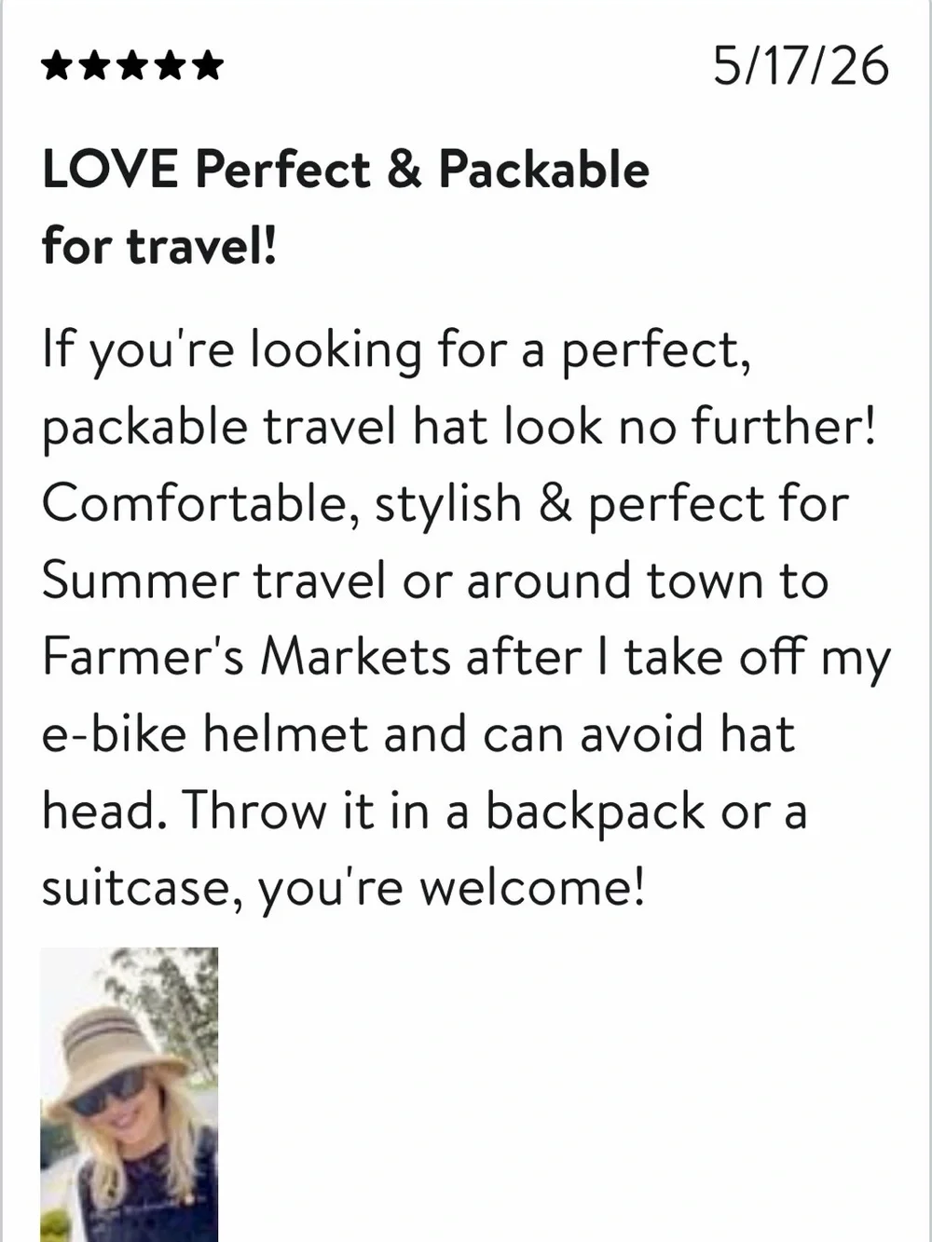The height and width of the screenshot is (1242, 932).
Task: Click the "Farmer's Markets" text in the review
Action: pos(247,657)
